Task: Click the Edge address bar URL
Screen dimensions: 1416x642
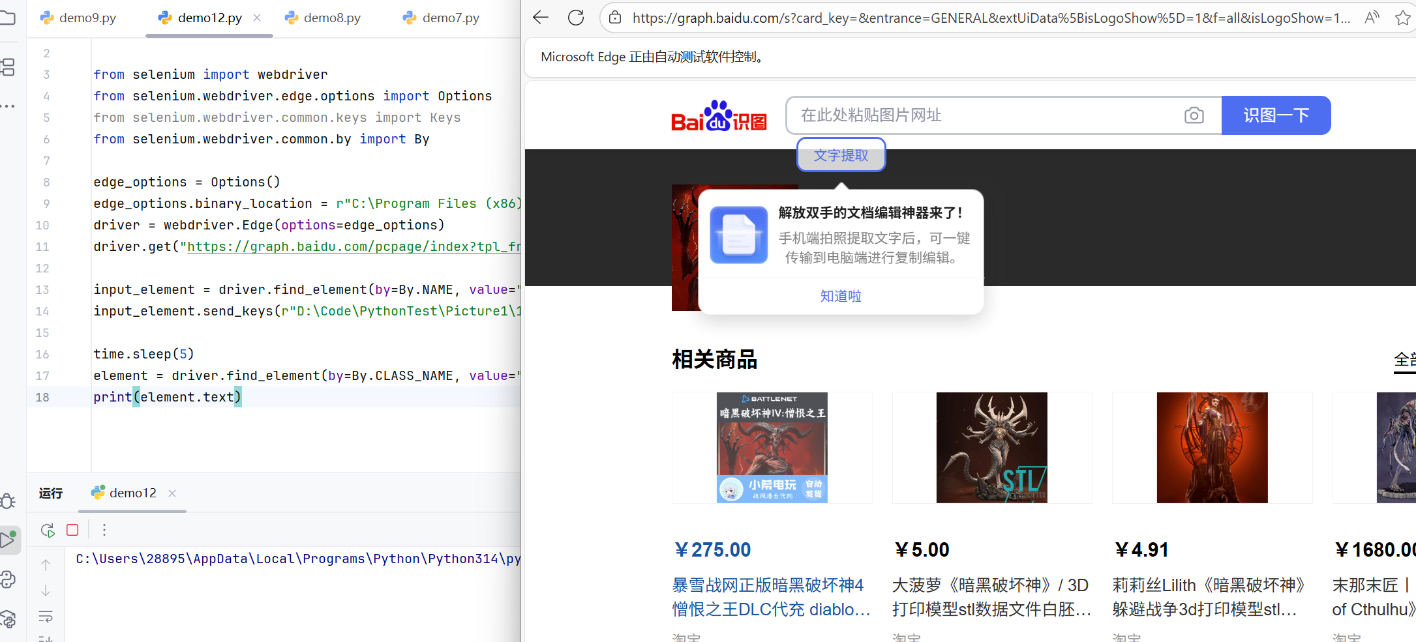Action: point(991,18)
